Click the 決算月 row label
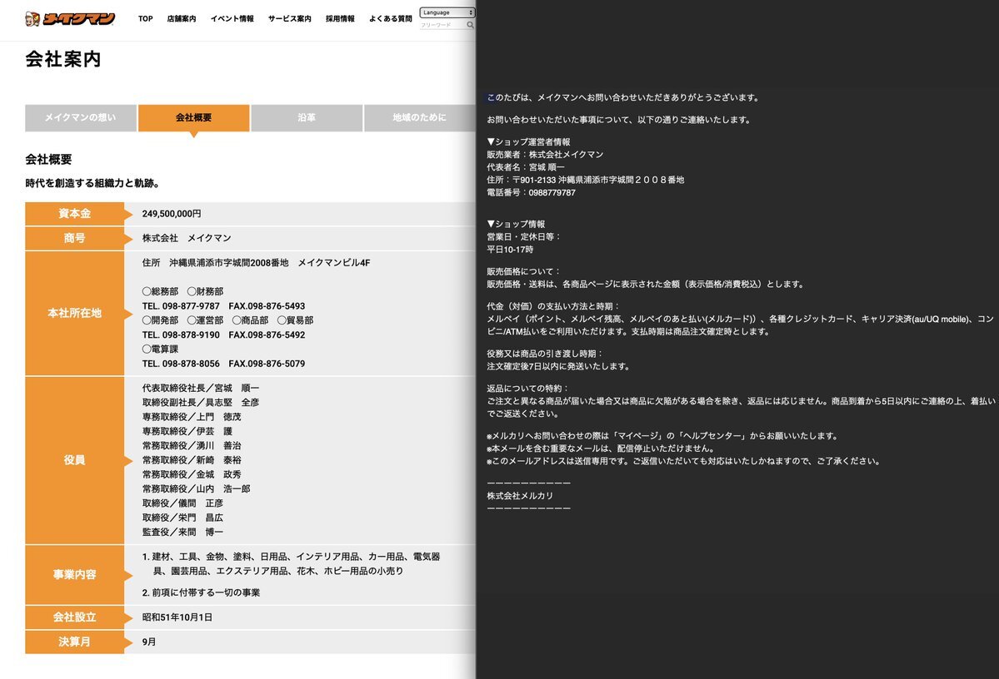The image size is (999, 679). 74,642
